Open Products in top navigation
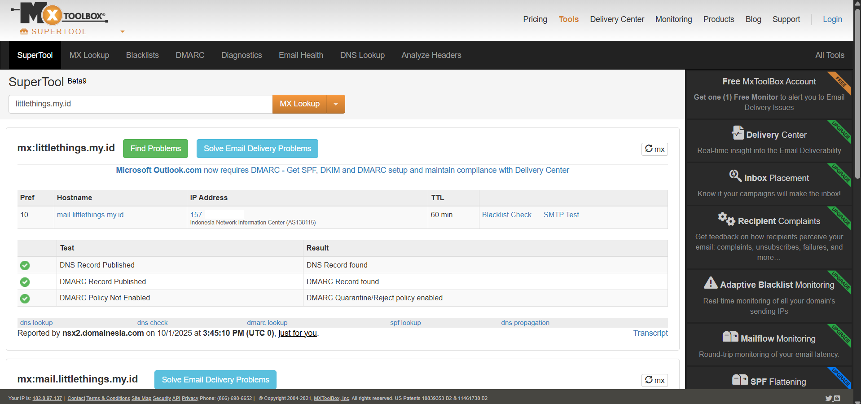Screen dimensions: 861x404 coord(719,19)
